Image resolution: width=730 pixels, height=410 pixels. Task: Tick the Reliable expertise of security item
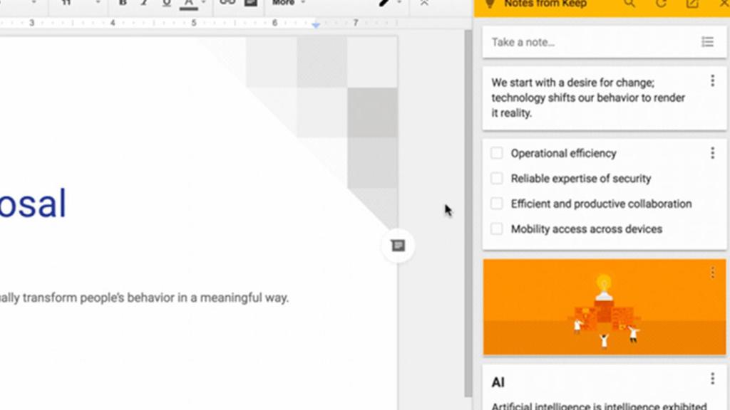point(497,179)
